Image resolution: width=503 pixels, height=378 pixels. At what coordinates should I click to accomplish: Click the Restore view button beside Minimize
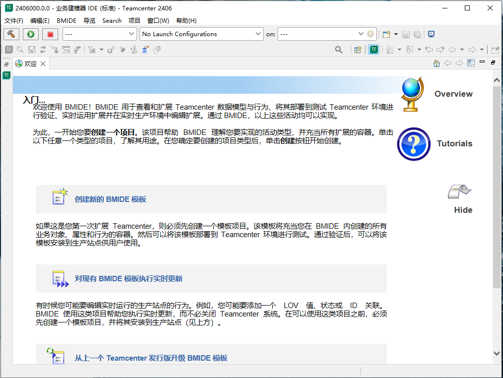(494, 63)
